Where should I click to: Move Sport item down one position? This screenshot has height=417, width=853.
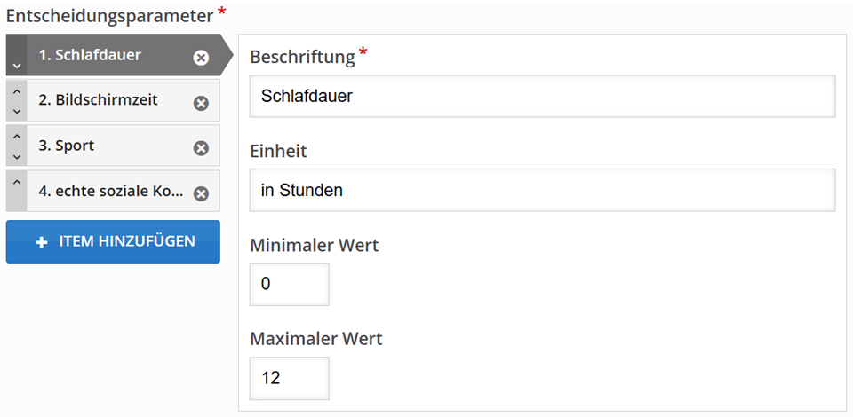(x=16, y=156)
